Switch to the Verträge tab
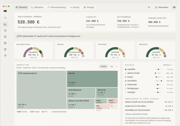Viewport: 180px width, 126px height. pos(89,7)
